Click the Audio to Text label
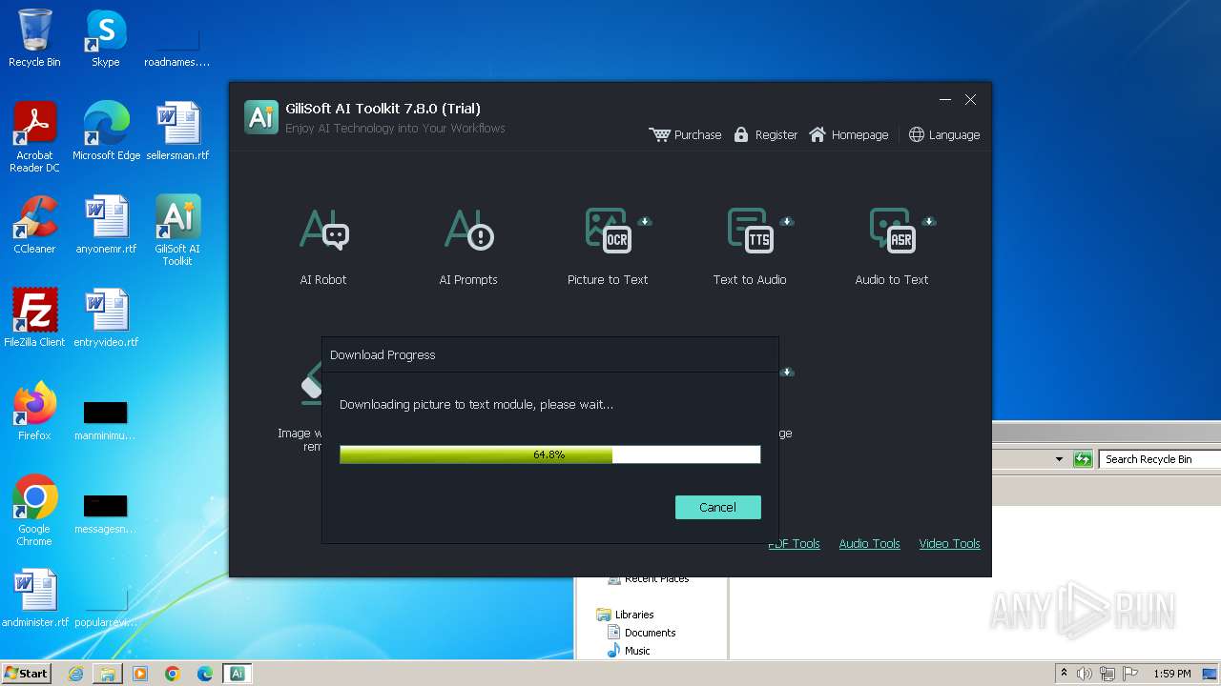 pyautogui.click(x=892, y=279)
